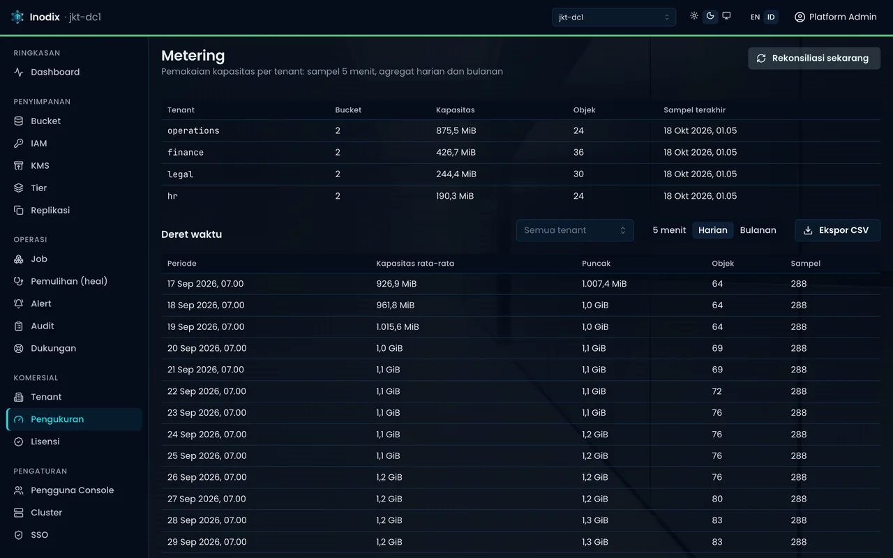
Task: Go to Cluster settings
Action: [x=74, y=513]
